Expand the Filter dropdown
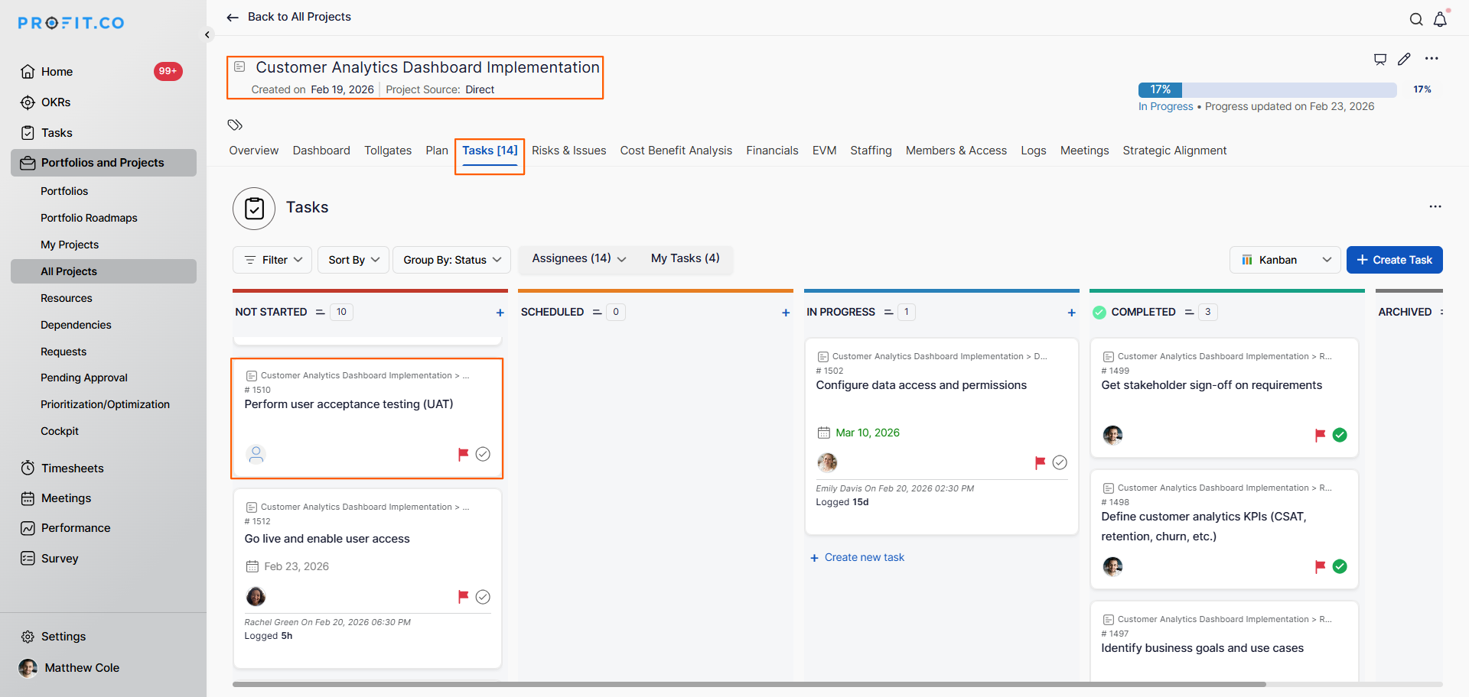The width and height of the screenshot is (1469, 697). click(272, 260)
